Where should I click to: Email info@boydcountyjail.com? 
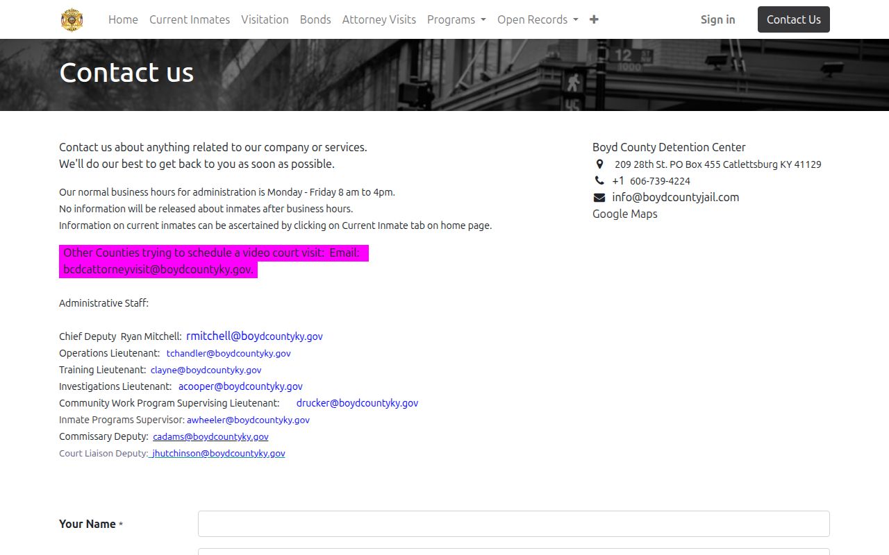point(676,197)
